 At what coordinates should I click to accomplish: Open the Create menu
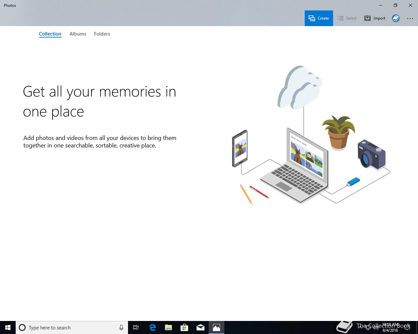click(x=319, y=18)
